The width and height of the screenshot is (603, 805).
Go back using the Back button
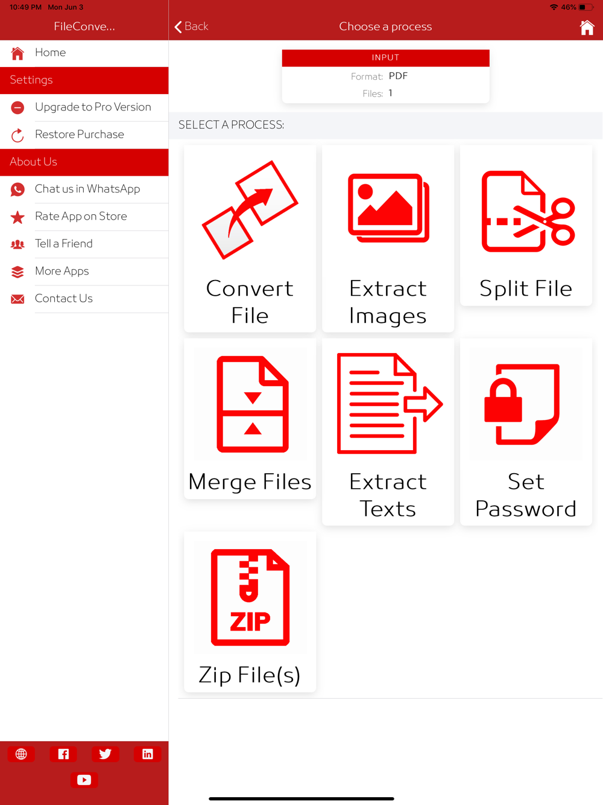[192, 27]
